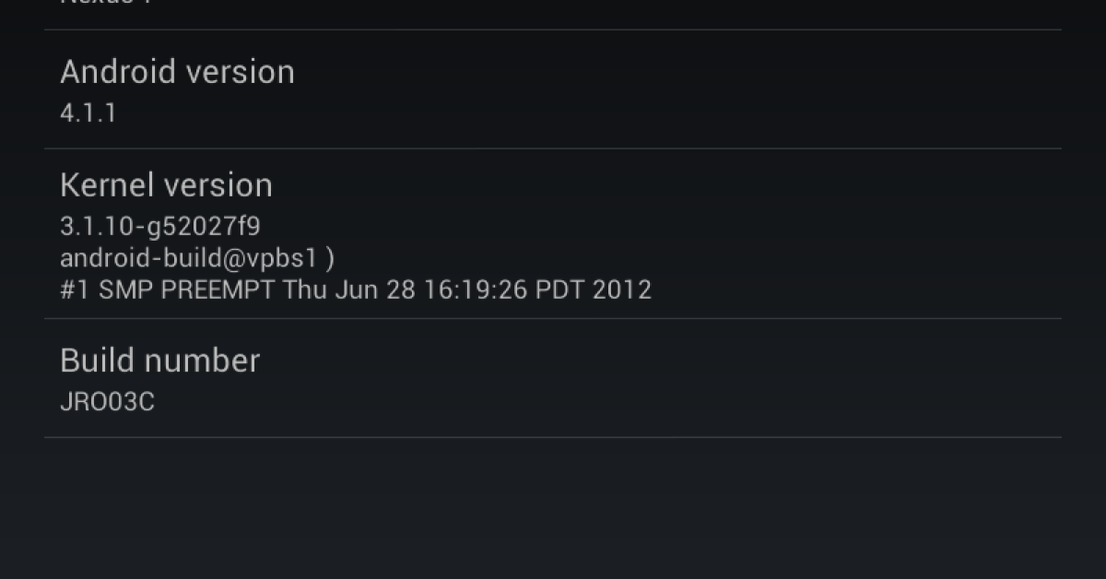Tap the #1 SMP PREEMPT text
Viewport: 1106px width, 579px height.
[x=167, y=289]
